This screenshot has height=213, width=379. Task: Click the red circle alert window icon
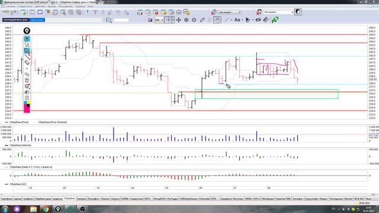156,12
